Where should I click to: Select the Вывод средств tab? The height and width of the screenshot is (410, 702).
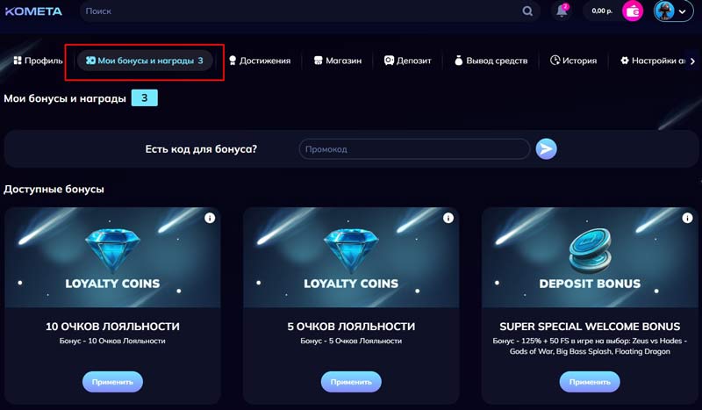[491, 61]
